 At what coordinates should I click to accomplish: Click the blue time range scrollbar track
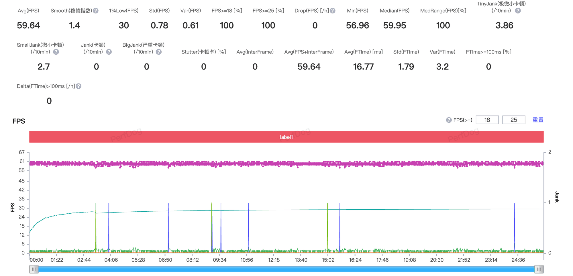pyautogui.click(x=286, y=269)
